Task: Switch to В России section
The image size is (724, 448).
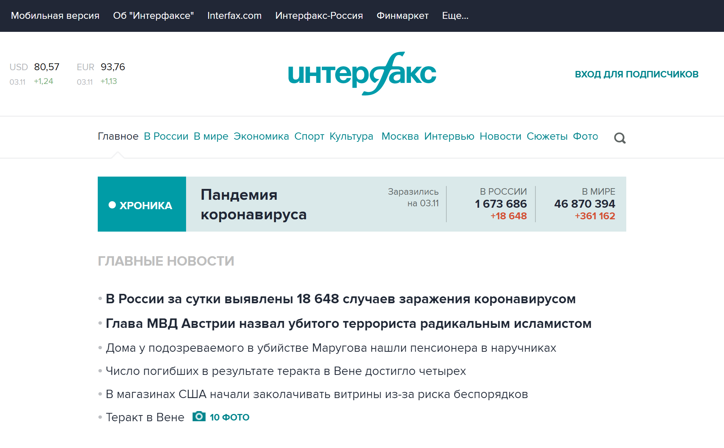Action: (x=166, y=136)
